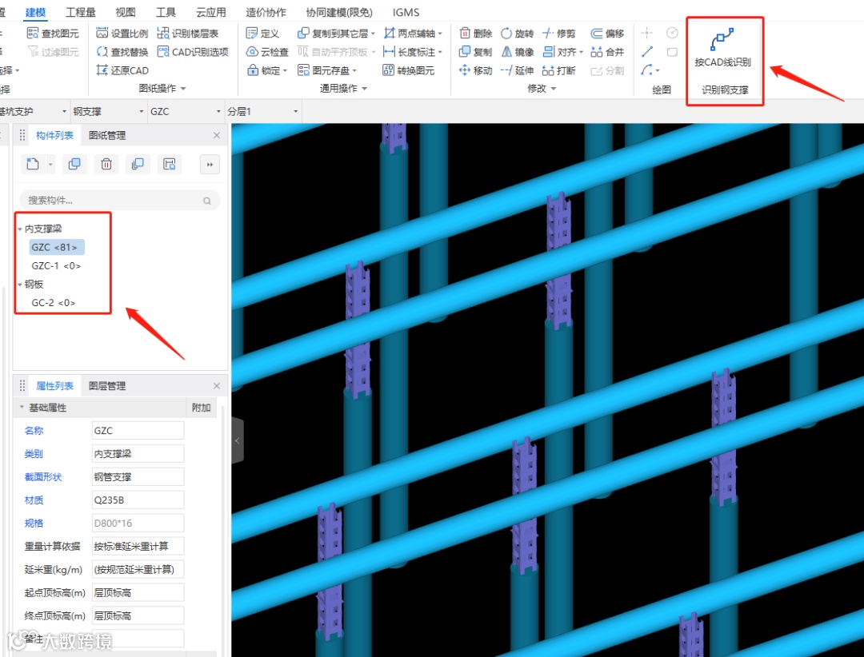Open the 协同建模(限免) tab

coord(339,11)
